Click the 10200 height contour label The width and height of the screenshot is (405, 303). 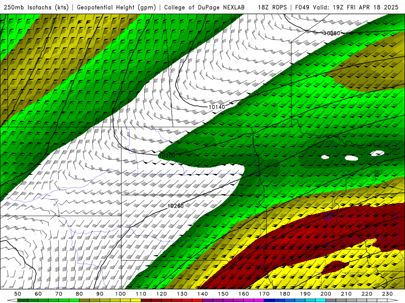(167, 156)
